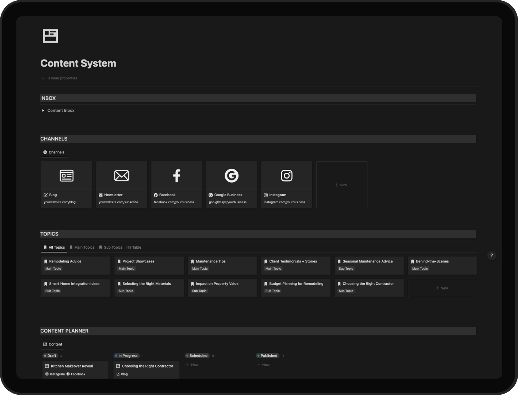Open the Blog channel cover icon
Image resolution: width=519 pixels, height=395 pixels.
point(67,176)
